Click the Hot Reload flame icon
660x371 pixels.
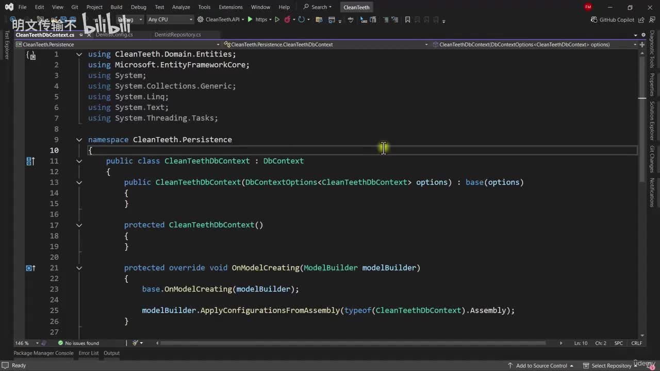click(x=287, y=20)
